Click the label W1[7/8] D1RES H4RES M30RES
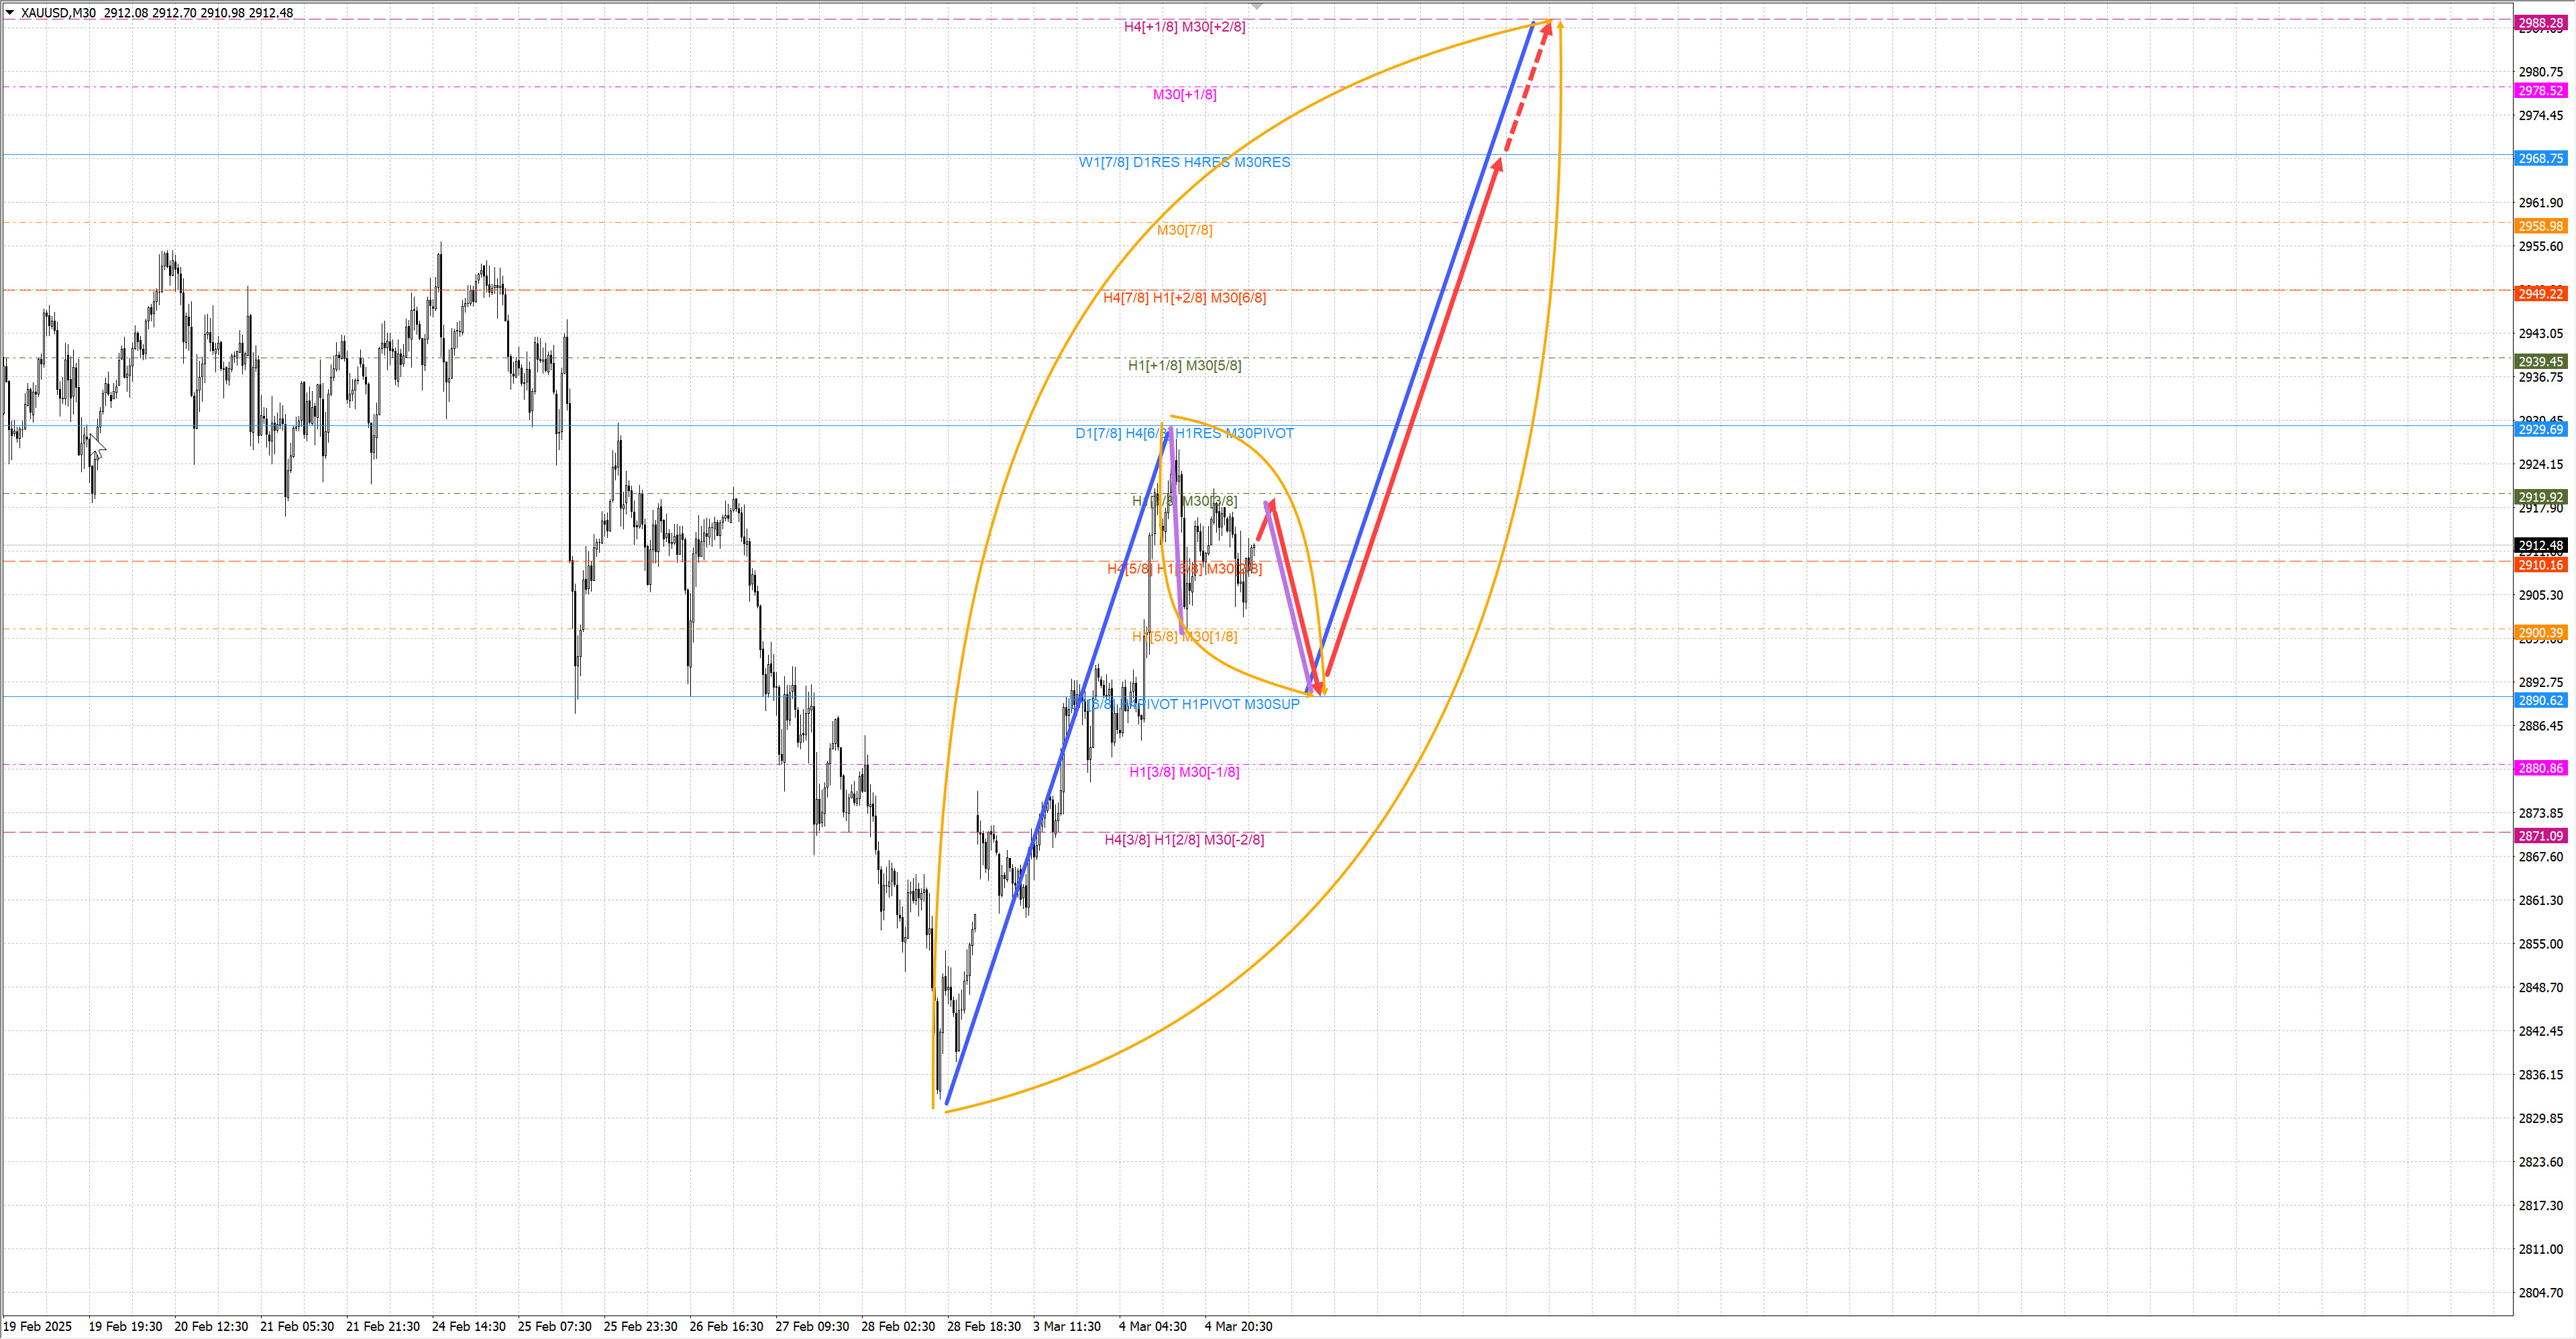 pos(1184,162)
